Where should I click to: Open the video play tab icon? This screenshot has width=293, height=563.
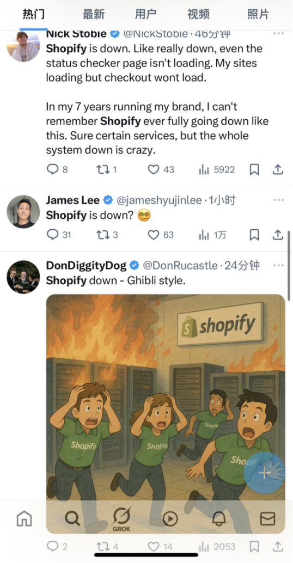170,518
